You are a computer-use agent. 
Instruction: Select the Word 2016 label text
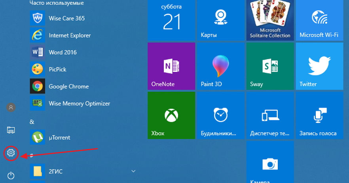click(x=63, y=52)
